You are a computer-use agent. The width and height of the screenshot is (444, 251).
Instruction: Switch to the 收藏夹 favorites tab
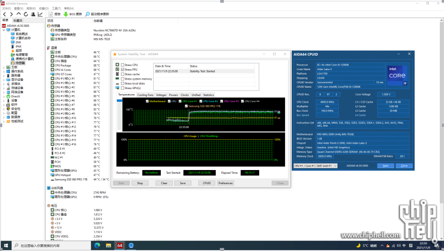(18, 20)
